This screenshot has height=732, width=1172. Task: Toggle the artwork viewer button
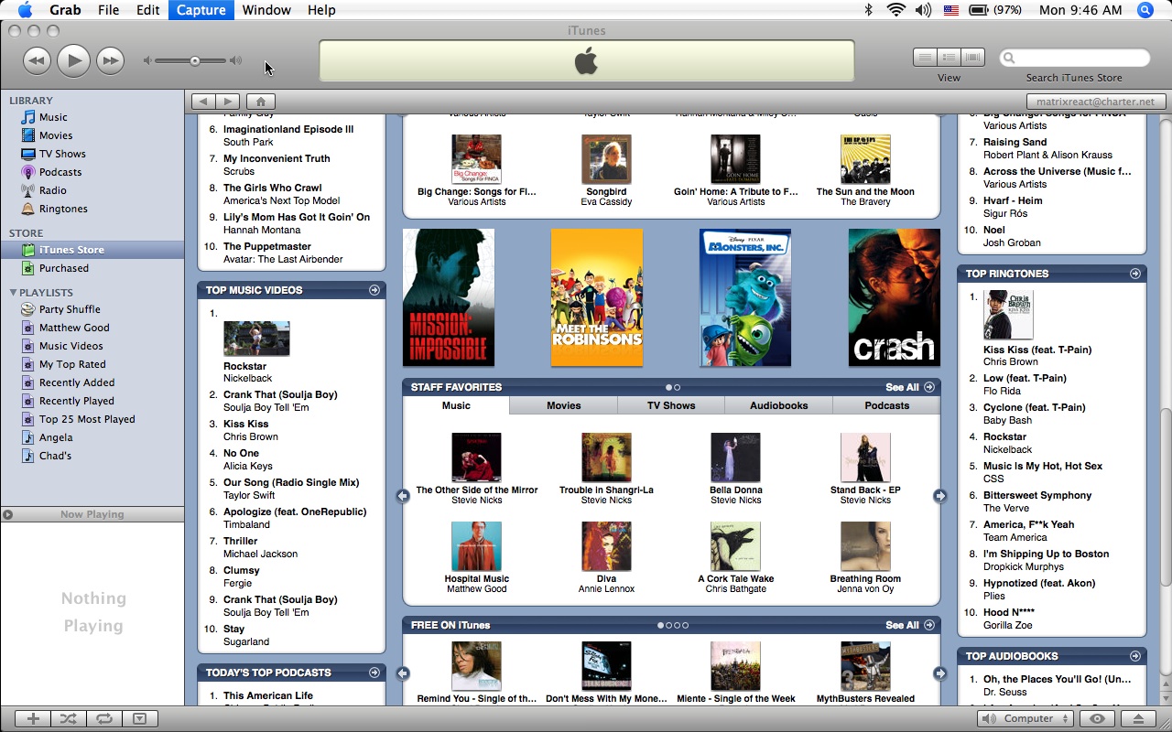[x=139, y=719]
